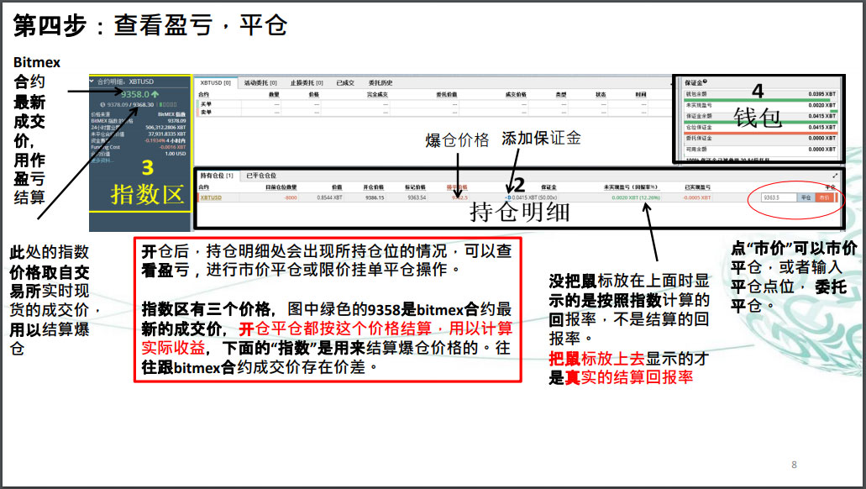866x489 pixels.
Task: Click the 时间 column header
Action: coord(641,94)
